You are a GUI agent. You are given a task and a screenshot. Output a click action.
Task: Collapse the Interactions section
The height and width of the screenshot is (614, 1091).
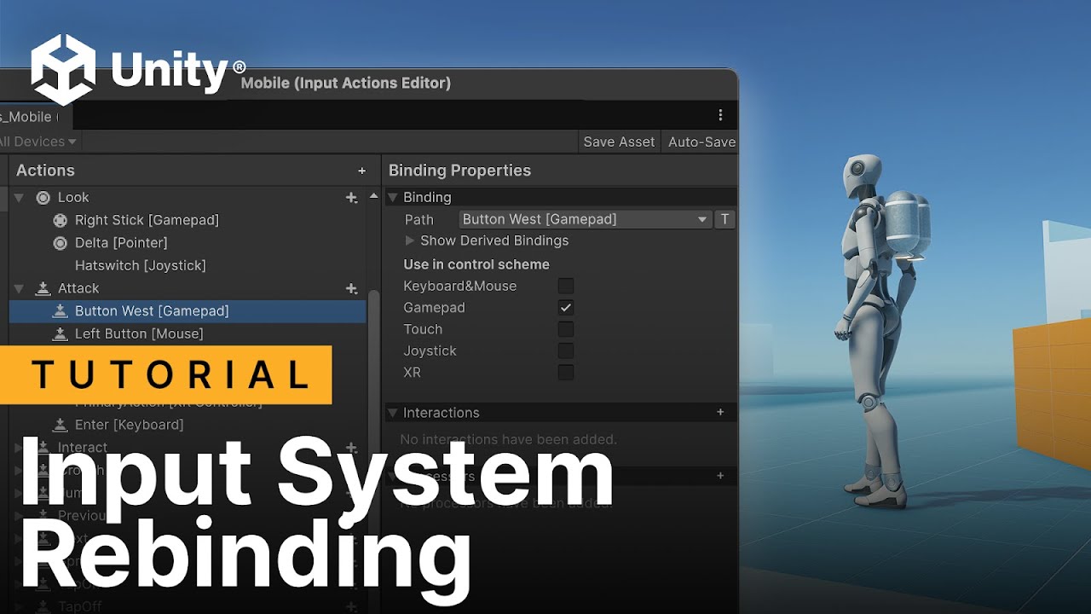click(393, 413)
